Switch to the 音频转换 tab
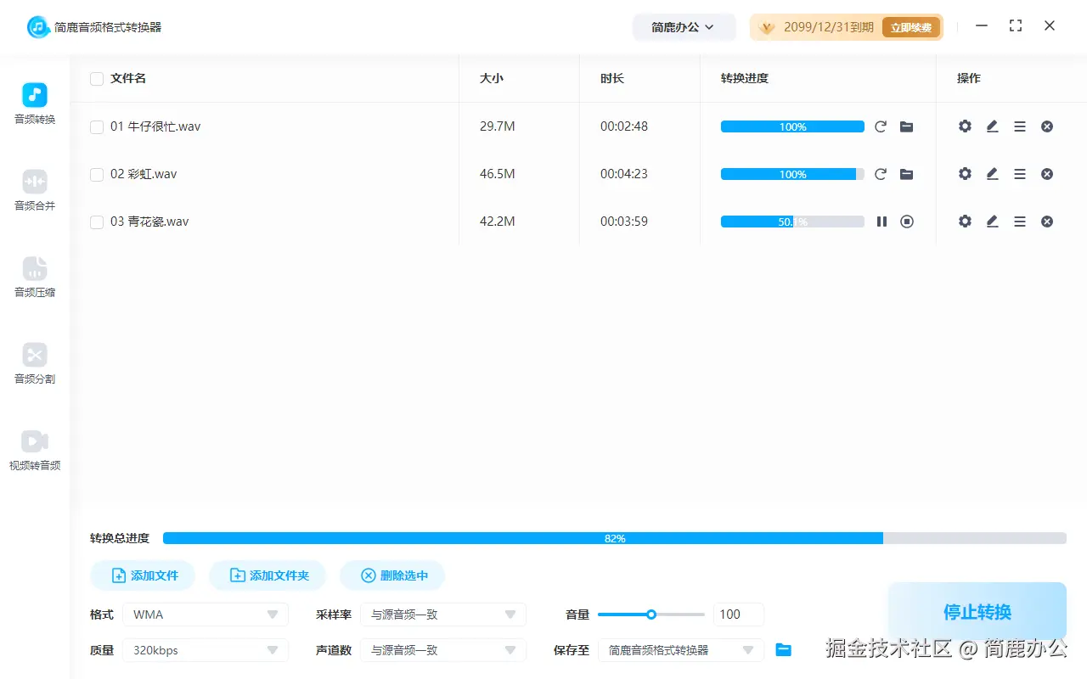The image size is (1087, 679). point(34,103)
